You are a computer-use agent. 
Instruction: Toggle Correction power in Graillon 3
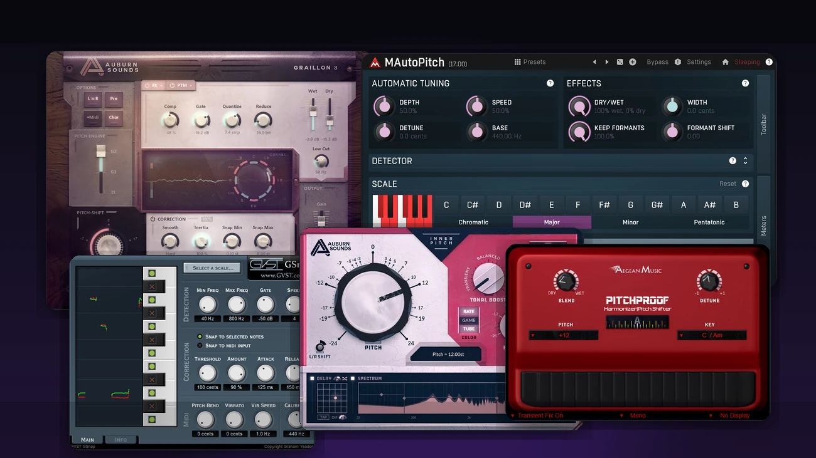pos(153,219)
